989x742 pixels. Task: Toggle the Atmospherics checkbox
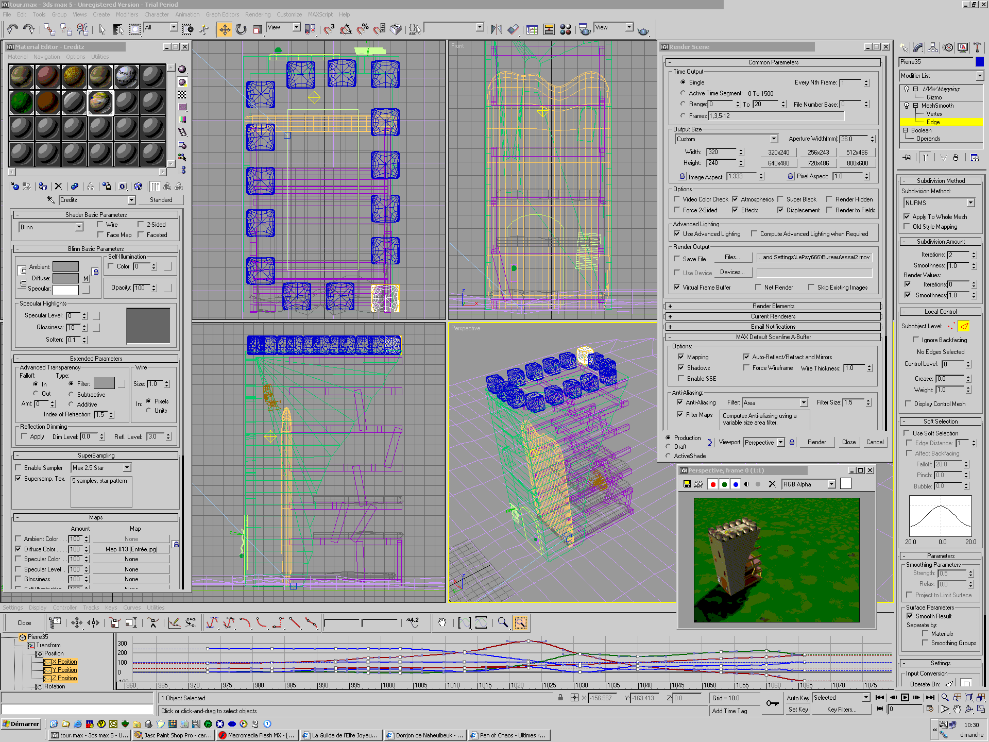click(x=735, y=199)
